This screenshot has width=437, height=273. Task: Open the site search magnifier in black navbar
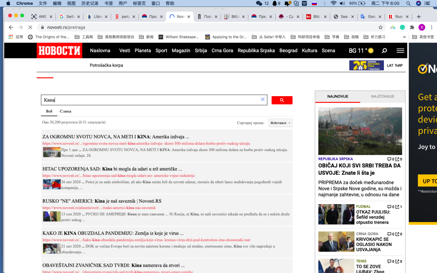coord(384,51)
